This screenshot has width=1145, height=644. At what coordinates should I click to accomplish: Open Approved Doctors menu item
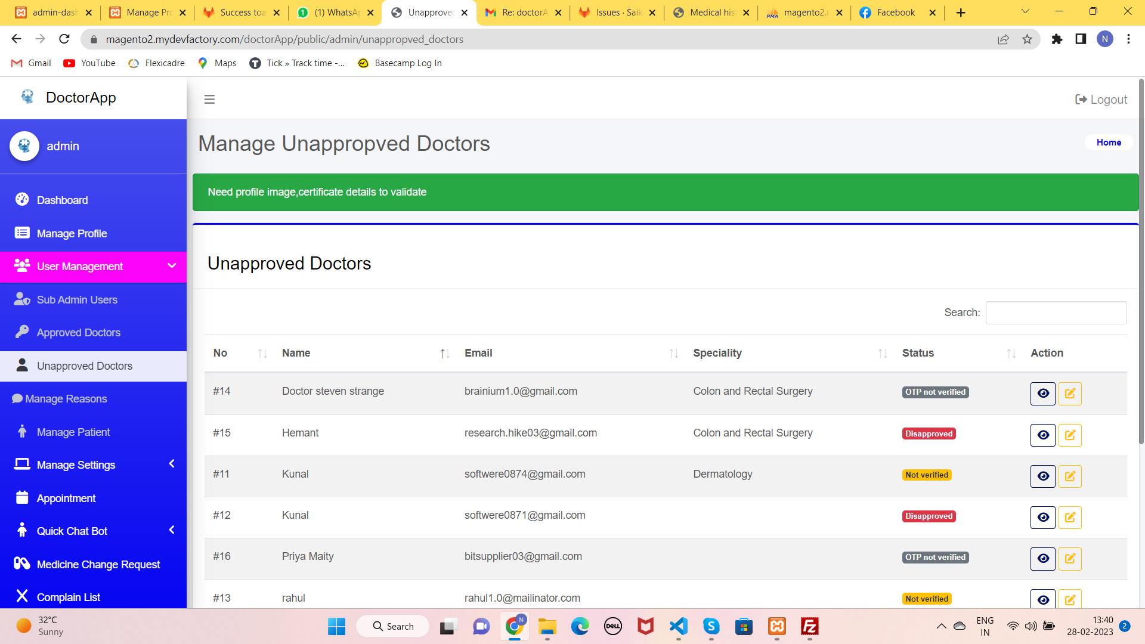78,333
